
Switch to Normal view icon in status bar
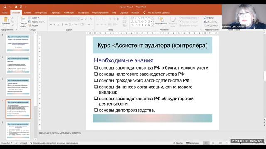coord(206,143)
